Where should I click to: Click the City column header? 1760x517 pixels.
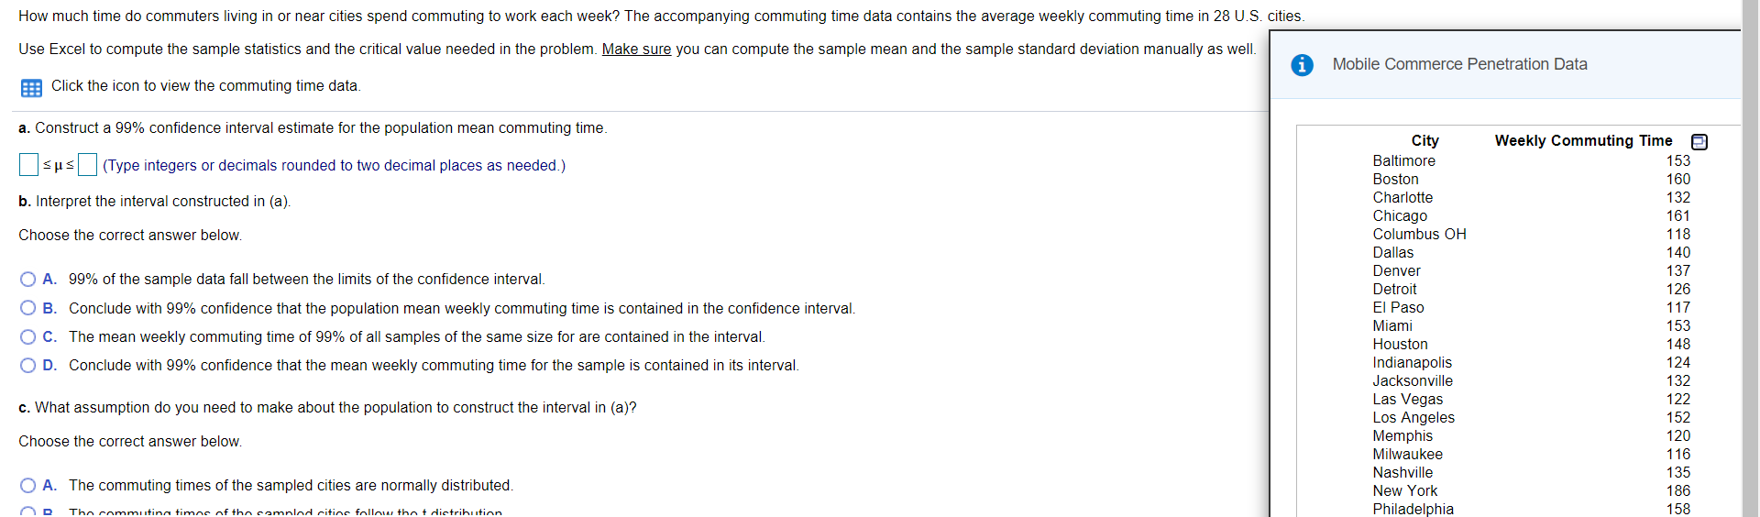pyautogui.click(x=1424, y=140)
